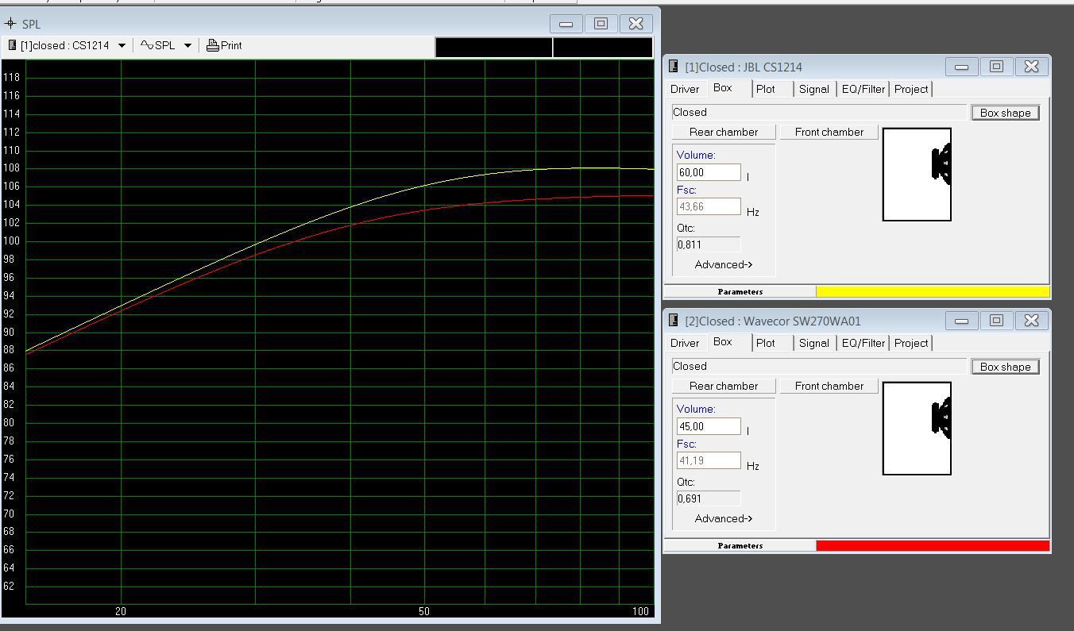Screen dimensions: 1074x631
Task: Maximize the JBL CS1214 window
Action: (996, 67)
